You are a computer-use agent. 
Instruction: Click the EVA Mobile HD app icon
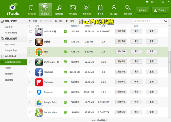pos(39,62)
